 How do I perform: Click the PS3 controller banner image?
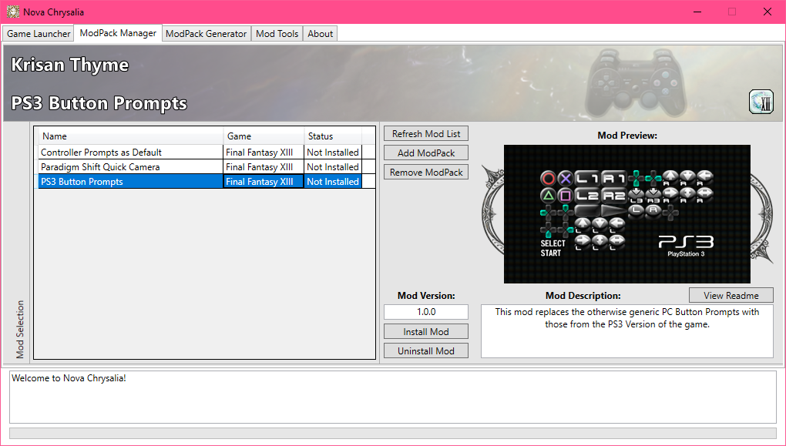[x=637, y=82]
